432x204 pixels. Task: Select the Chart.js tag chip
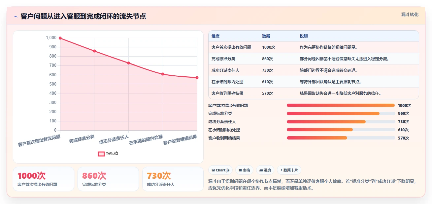220,170
